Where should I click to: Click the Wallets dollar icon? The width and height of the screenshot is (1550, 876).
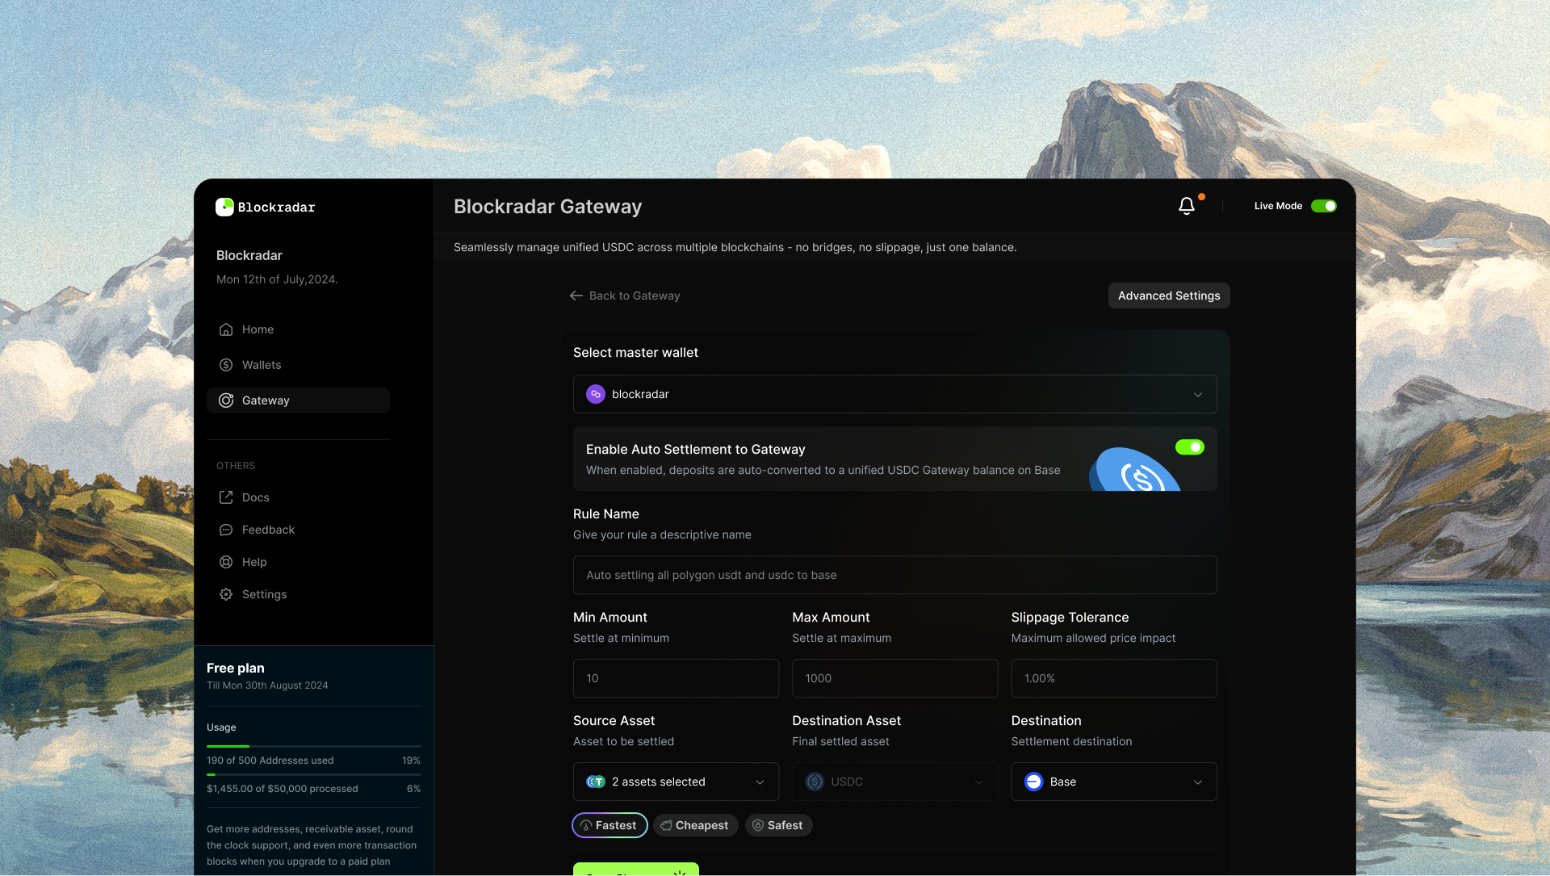(x=226, y=365)
